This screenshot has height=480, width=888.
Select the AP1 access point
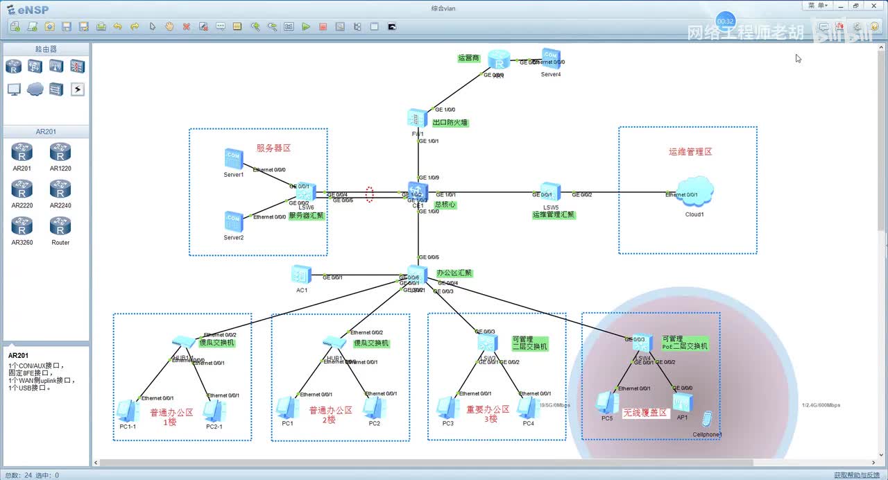[682, 402]
